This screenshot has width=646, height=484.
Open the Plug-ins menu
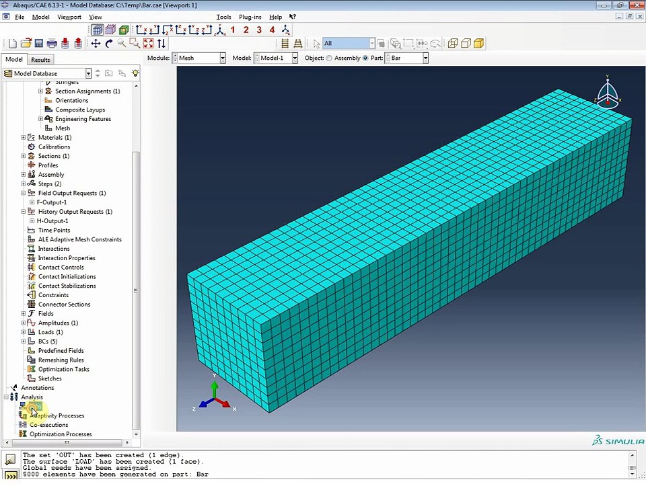point(250,17)
